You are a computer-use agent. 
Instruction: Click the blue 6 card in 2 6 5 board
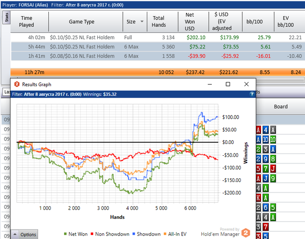[x=265, y=208]
